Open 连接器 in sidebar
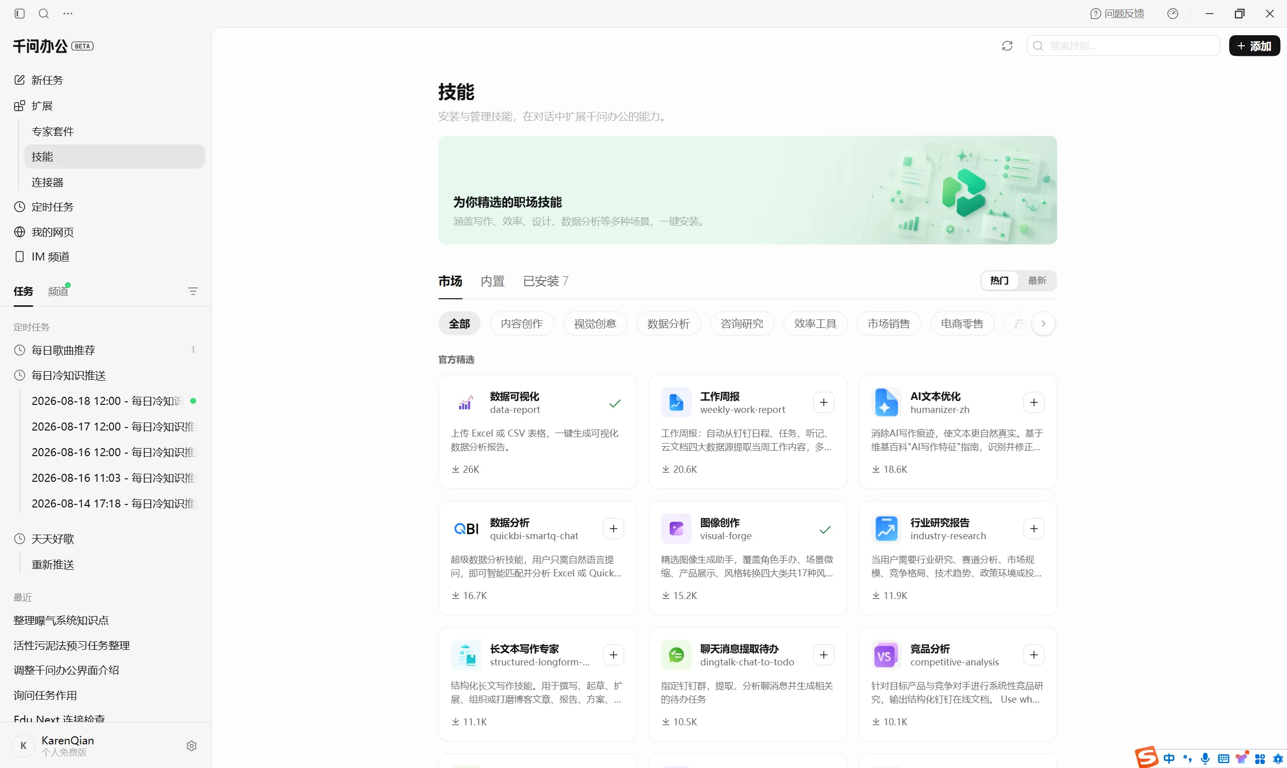The height and width of the screenshot is (768, 1287). point(114,182)
